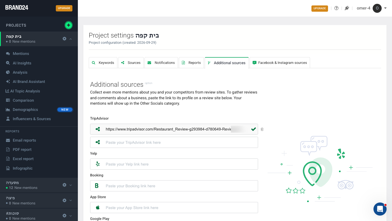
Task: Click the help question mark icon
Action: click(336, 8)
